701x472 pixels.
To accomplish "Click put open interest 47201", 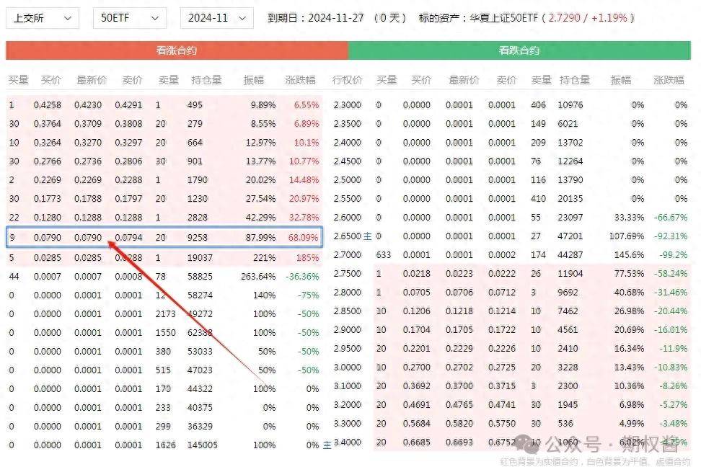I will (570, 236).
